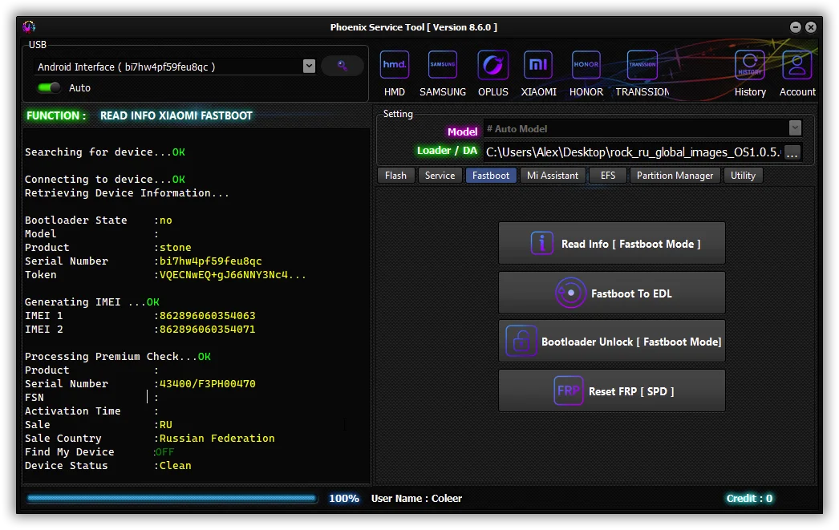Viewport: 839px width, 530px height.
Task: Select the HMD brand icon
Action: [x=394, y=66]
